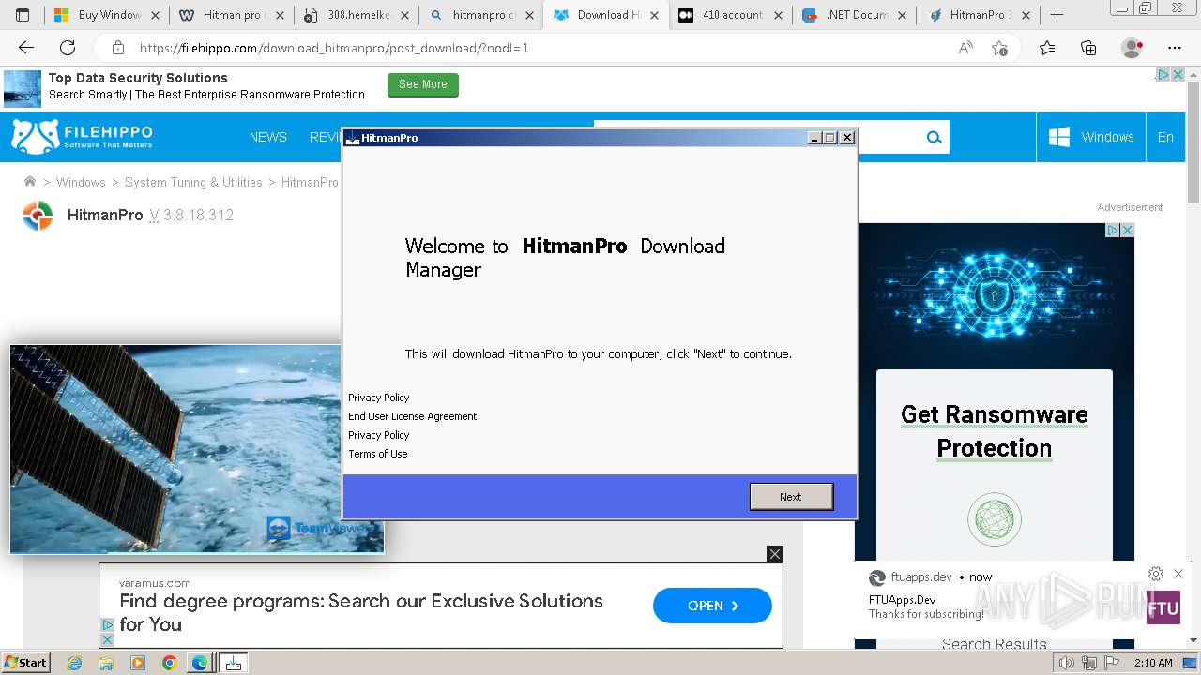The width and height of the screenshot is (1201, 675).
Task: Click the address bar URL
Action: point(334,48)
